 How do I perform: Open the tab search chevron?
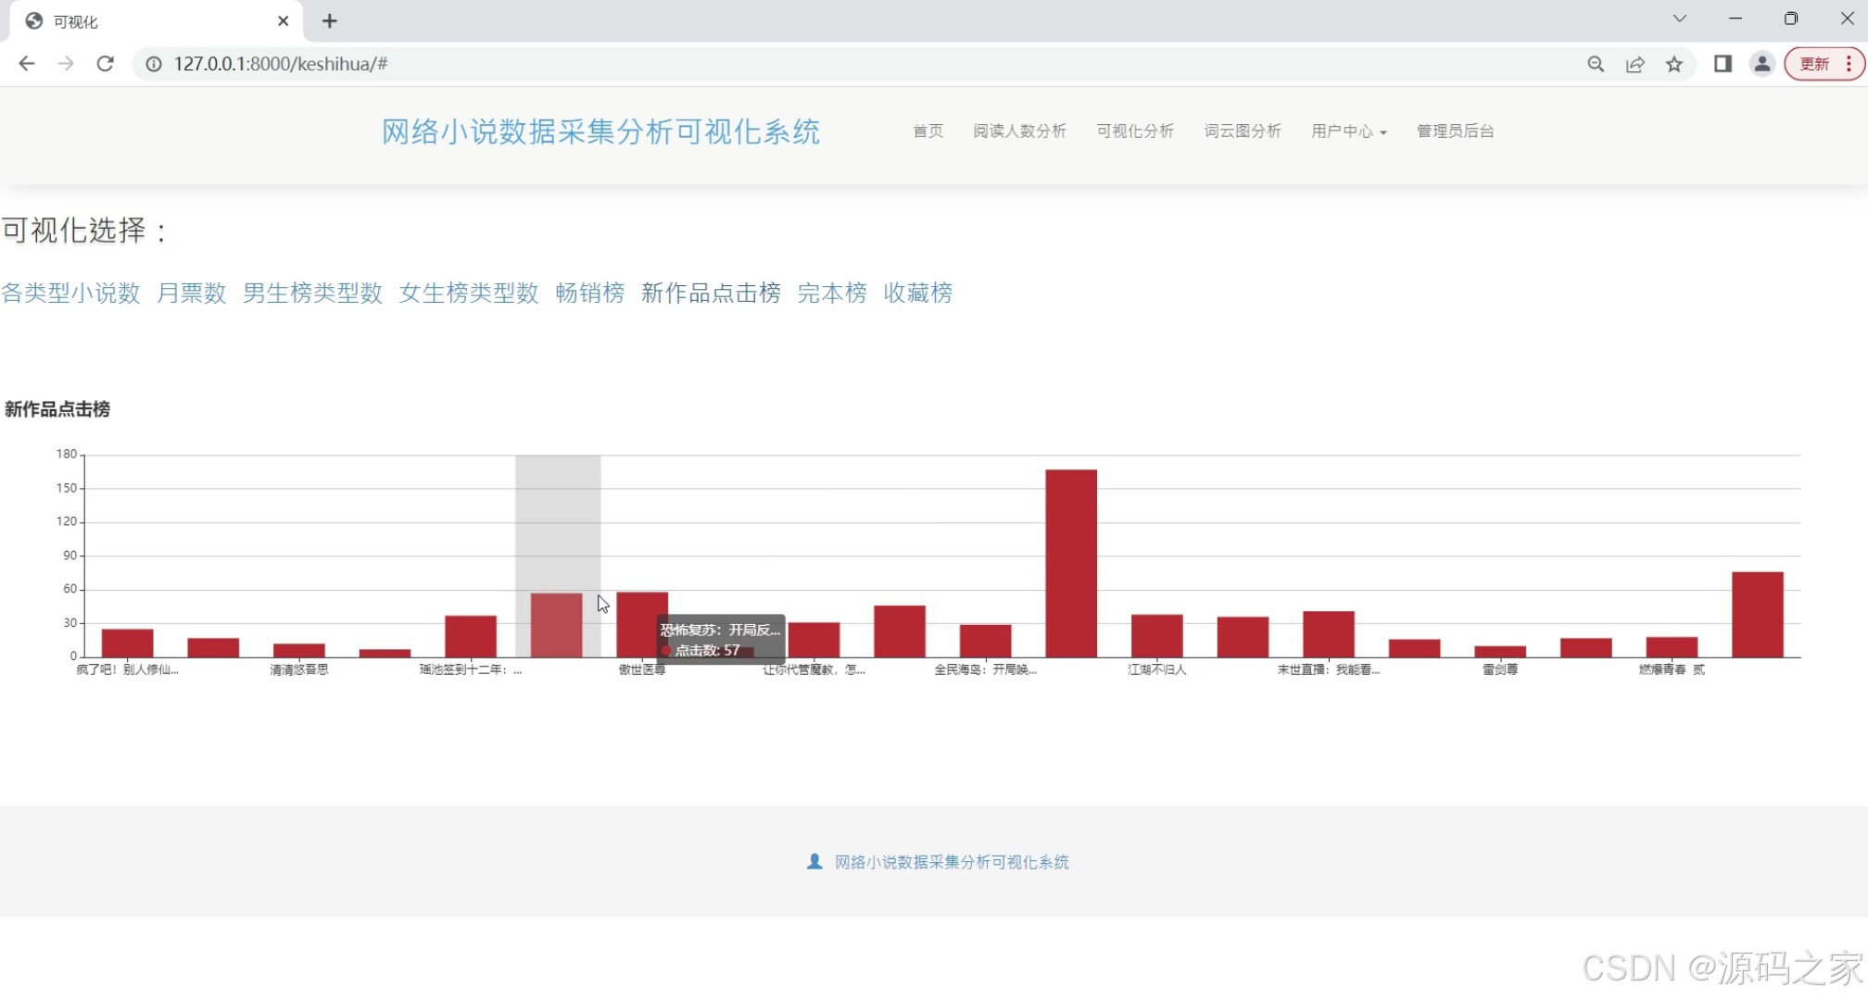(x=1679, y=19)
